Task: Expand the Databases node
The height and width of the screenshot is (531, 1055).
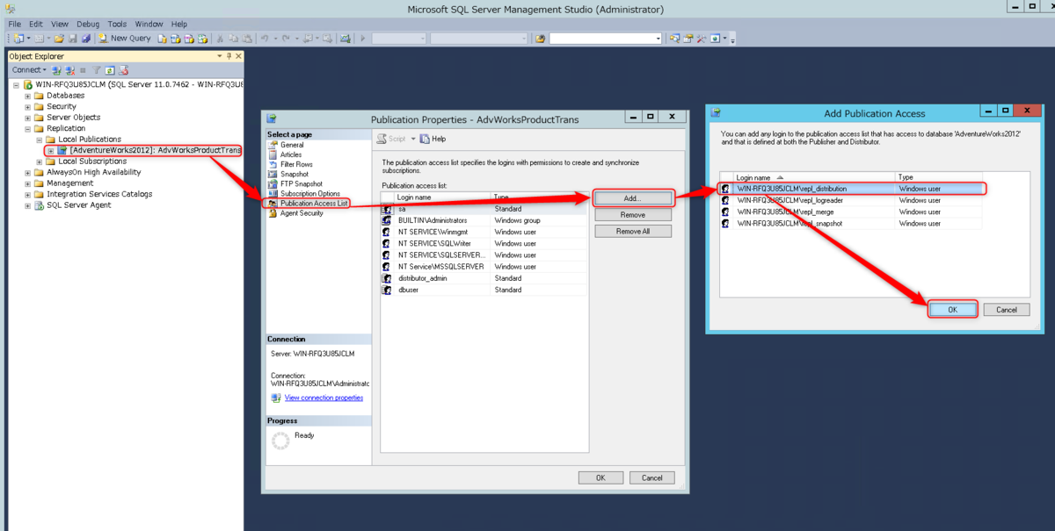Action: tap(27, 96)
